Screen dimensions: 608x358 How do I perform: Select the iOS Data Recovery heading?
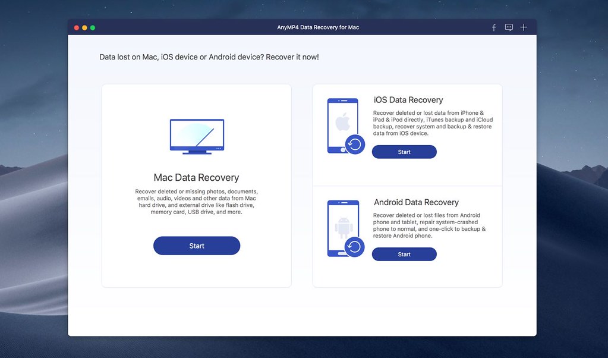pyautogui.click(x=408, y=100)
